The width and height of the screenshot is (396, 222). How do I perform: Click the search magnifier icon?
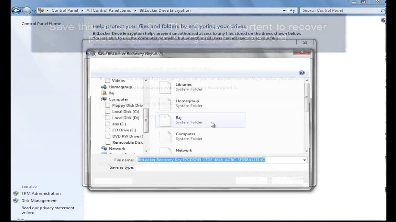click(383, 10)
